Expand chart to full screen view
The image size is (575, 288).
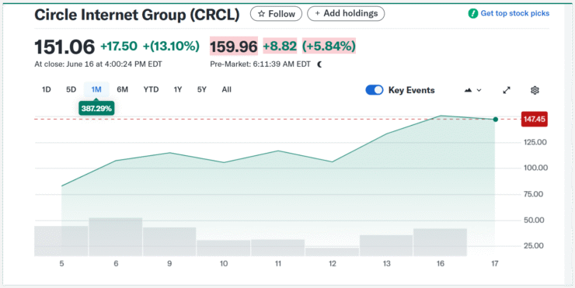(x=507, y=90)
